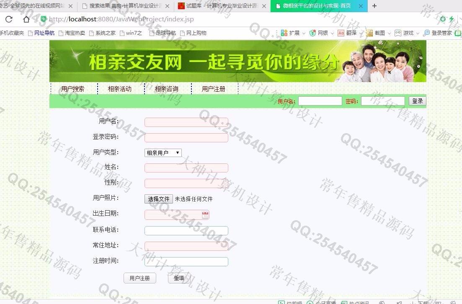Open the 相亲活动 navigation menu item
The image size is (462, 304).
click(119, 89)
